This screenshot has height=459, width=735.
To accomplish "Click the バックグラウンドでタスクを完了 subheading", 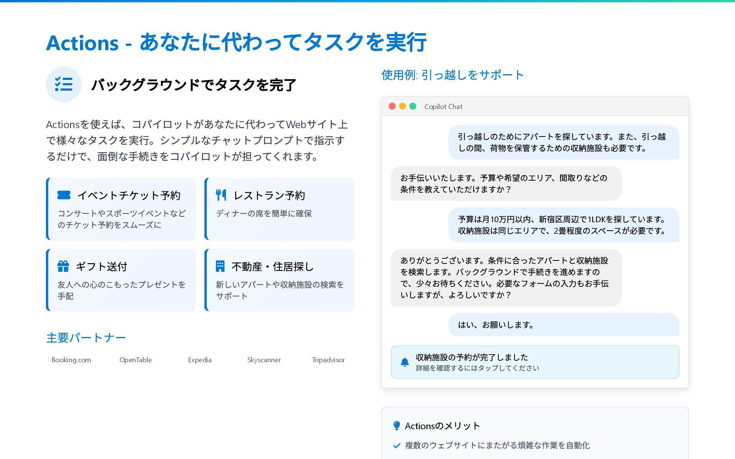I will [x=194, y=85].
